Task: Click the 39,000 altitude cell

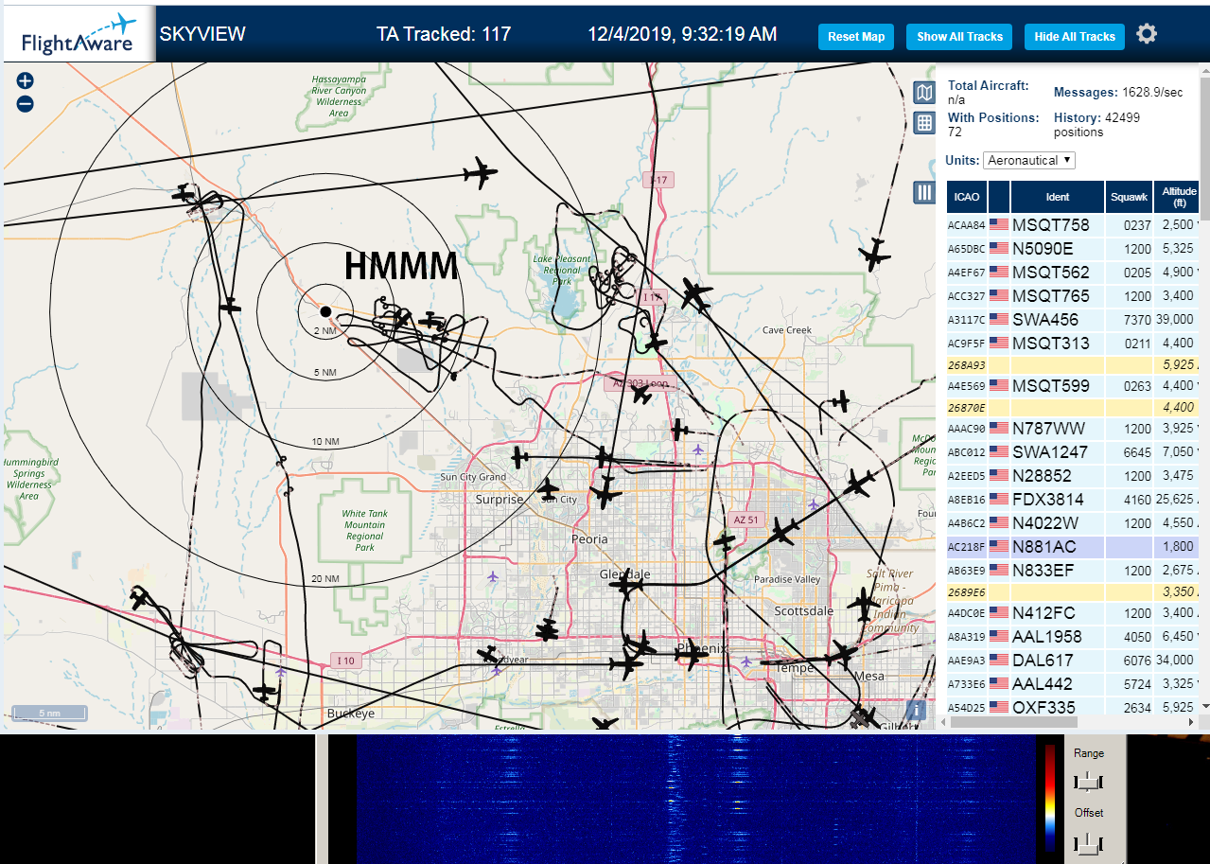Action: [1178, 320]
